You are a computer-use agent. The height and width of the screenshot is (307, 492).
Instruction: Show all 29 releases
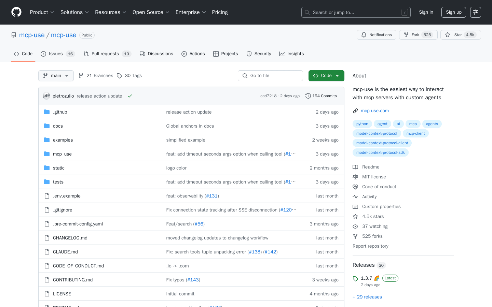click(x=367, y=297)
